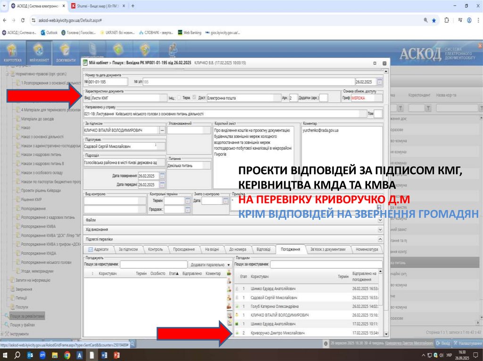Click the browser address bar URL
Image resolution: width=483 pixels, height=361 pixels.
(70, 20)
